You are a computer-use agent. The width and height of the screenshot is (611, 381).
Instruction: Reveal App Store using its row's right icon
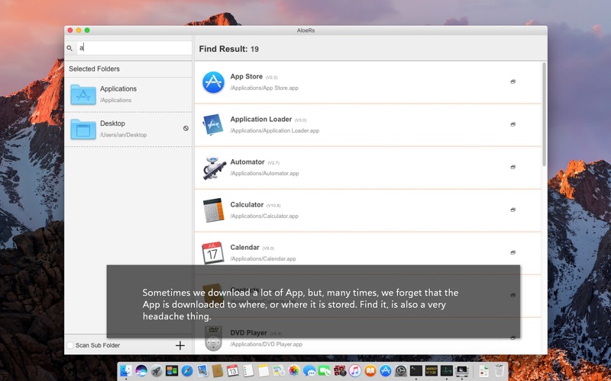click(512, 82)
